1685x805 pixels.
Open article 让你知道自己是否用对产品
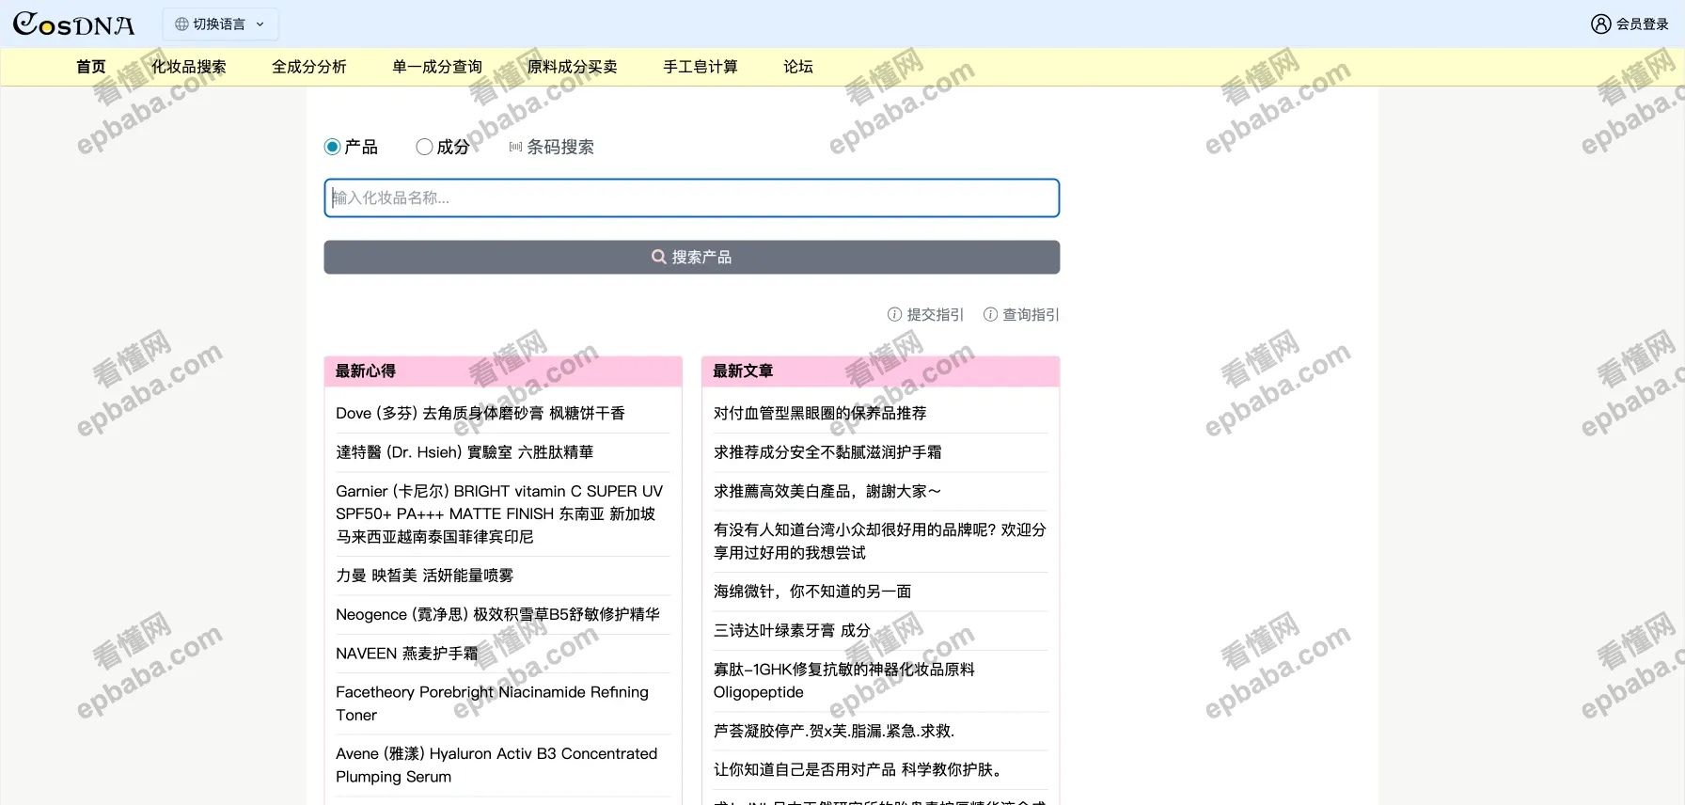859,770
